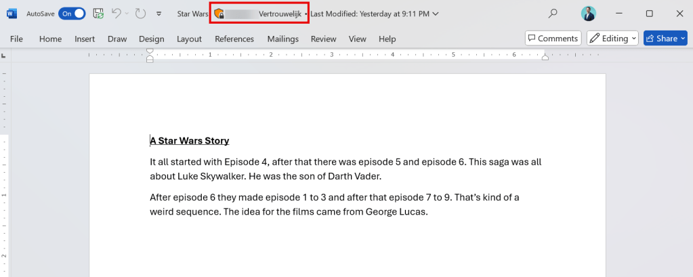Expand the Customize Quick Access Toolbar arrow
This screenshot has height=277, width=693.
point(159,14)
